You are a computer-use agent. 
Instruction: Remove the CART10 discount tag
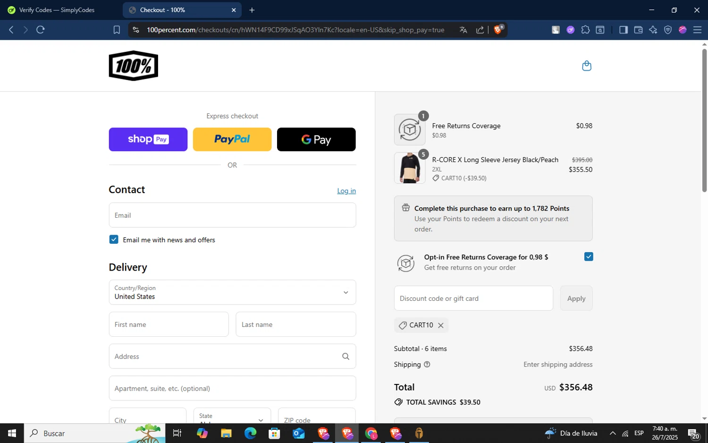(441, 325)
